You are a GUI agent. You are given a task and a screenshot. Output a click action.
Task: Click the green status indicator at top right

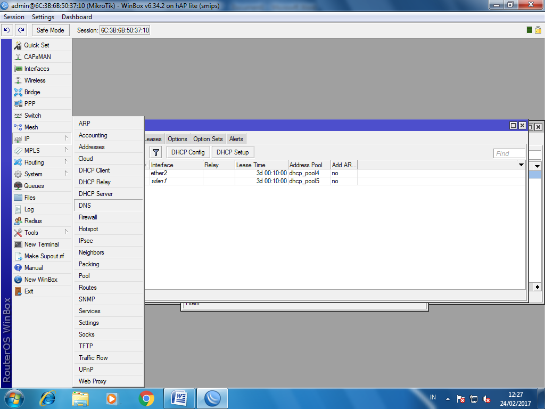pos(530,30)
